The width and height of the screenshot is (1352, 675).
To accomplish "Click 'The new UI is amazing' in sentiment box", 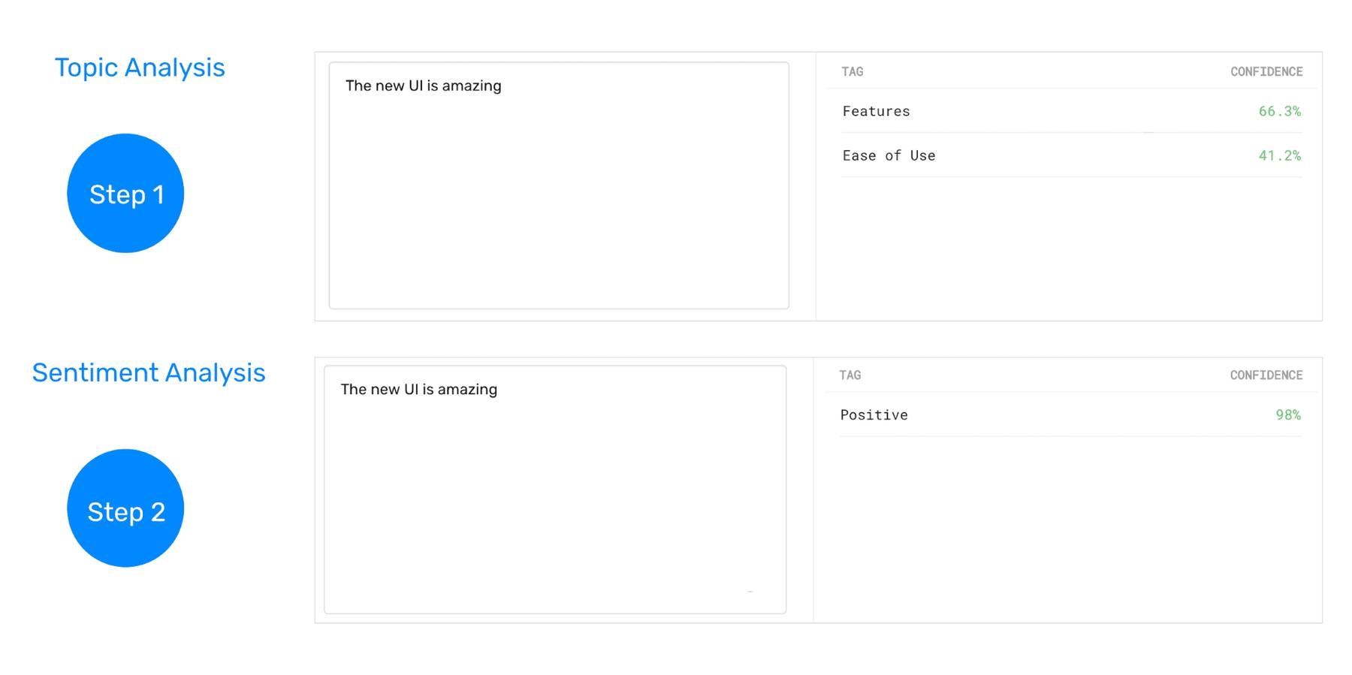I will click(x=418, y=389).
